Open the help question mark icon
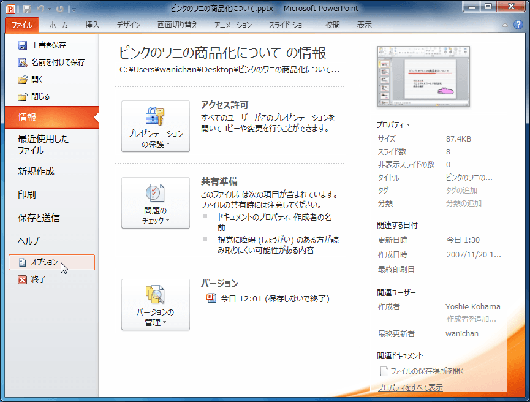The image size is (530, 402). 518,25
